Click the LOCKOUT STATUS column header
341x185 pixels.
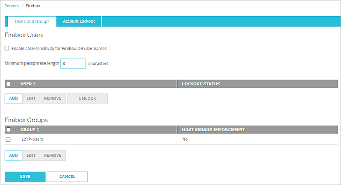[x=201, y=84]
